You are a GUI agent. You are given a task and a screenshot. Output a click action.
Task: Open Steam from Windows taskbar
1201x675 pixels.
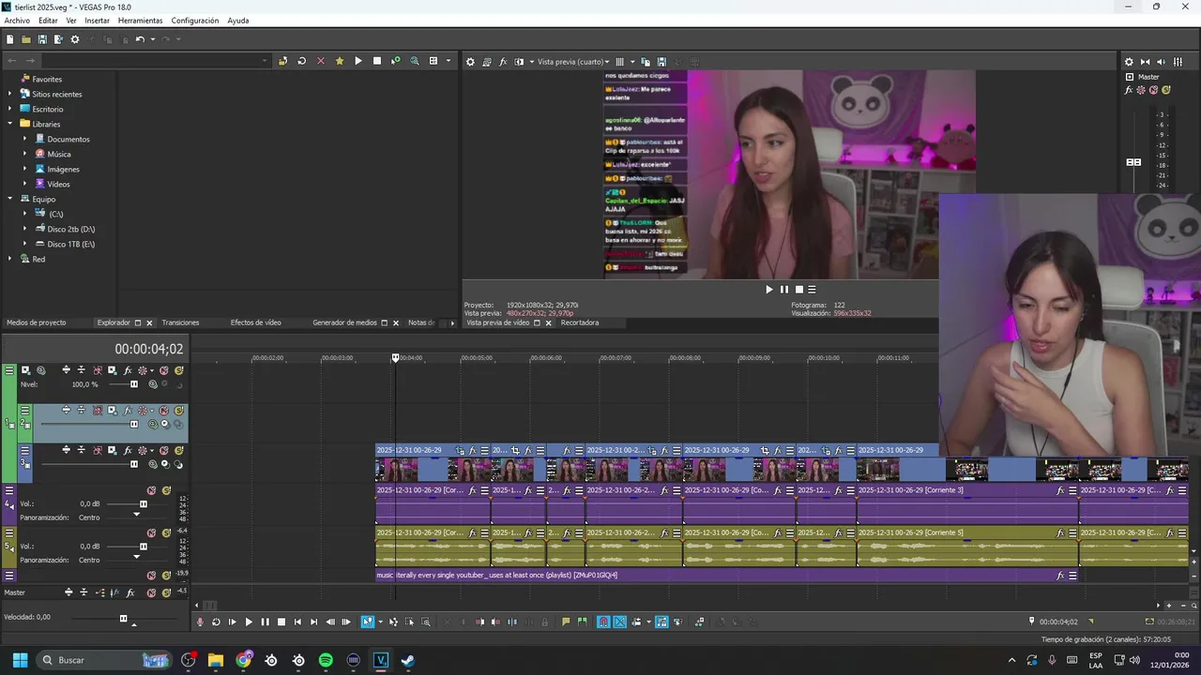tap(407, 660)
